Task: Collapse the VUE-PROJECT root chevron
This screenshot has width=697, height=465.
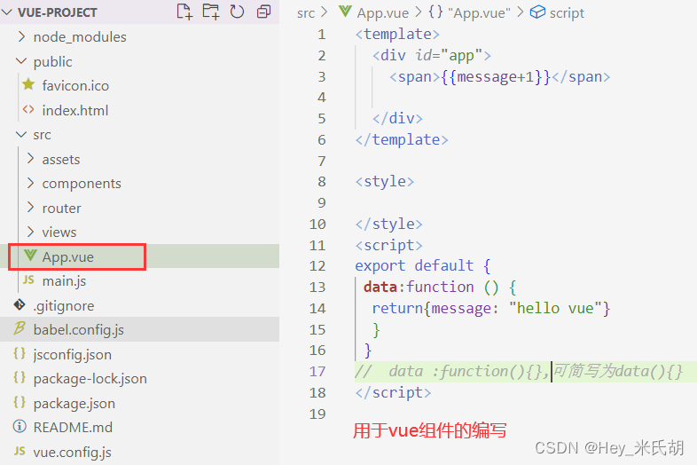Action: [7, 12]
